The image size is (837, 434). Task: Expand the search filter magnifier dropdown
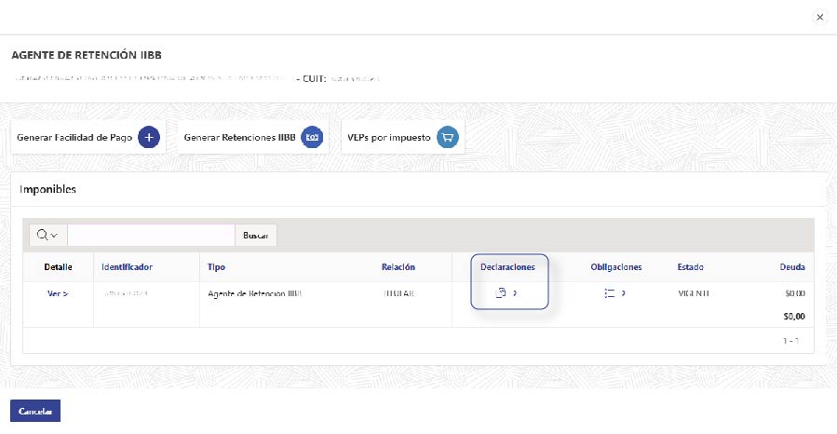(47, 236)
